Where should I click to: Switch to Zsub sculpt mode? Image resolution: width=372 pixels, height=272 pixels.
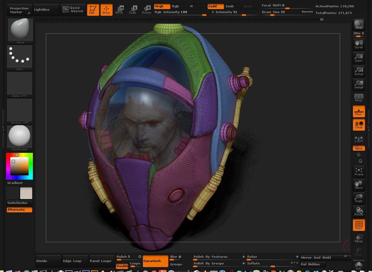pyautogui.click(x=233, y=6)
